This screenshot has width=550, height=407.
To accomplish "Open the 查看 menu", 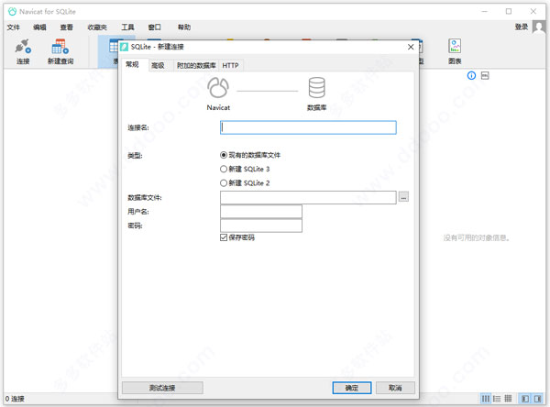I will (x=66, y=27).
